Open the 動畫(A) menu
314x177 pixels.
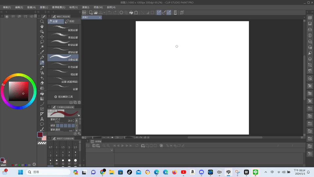tap(31, 7)
